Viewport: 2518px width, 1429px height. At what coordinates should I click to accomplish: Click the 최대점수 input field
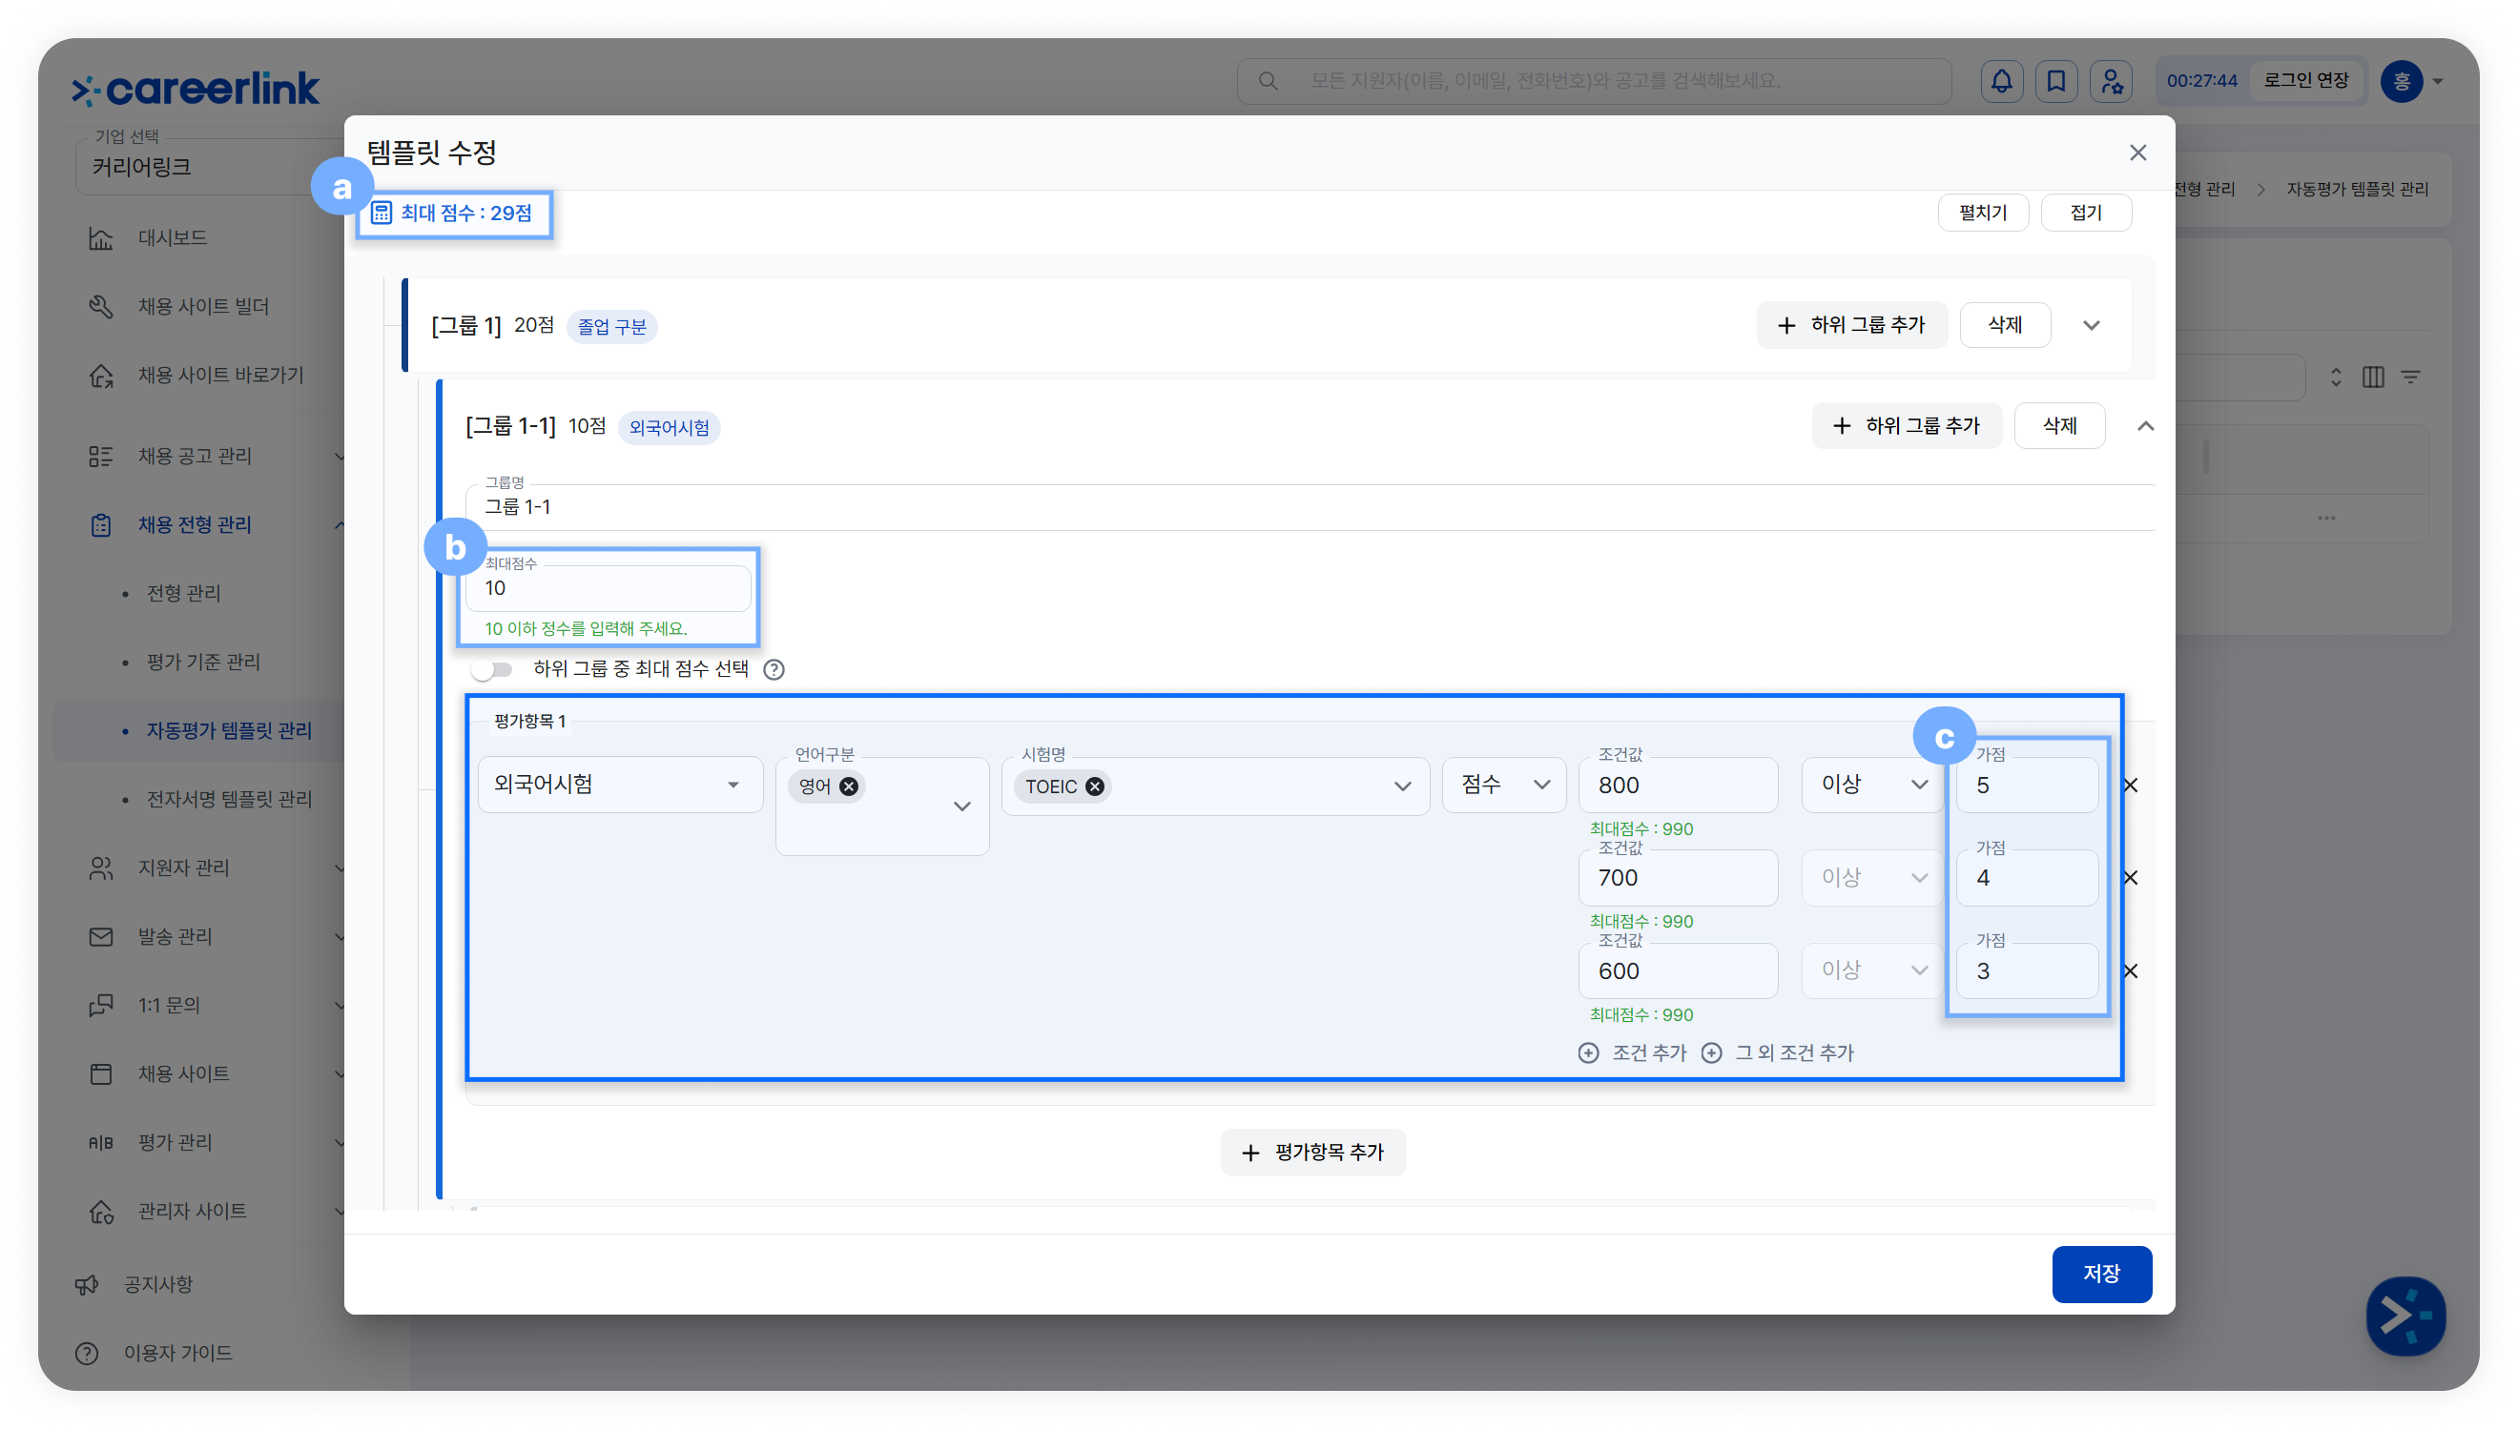point(609,588)
